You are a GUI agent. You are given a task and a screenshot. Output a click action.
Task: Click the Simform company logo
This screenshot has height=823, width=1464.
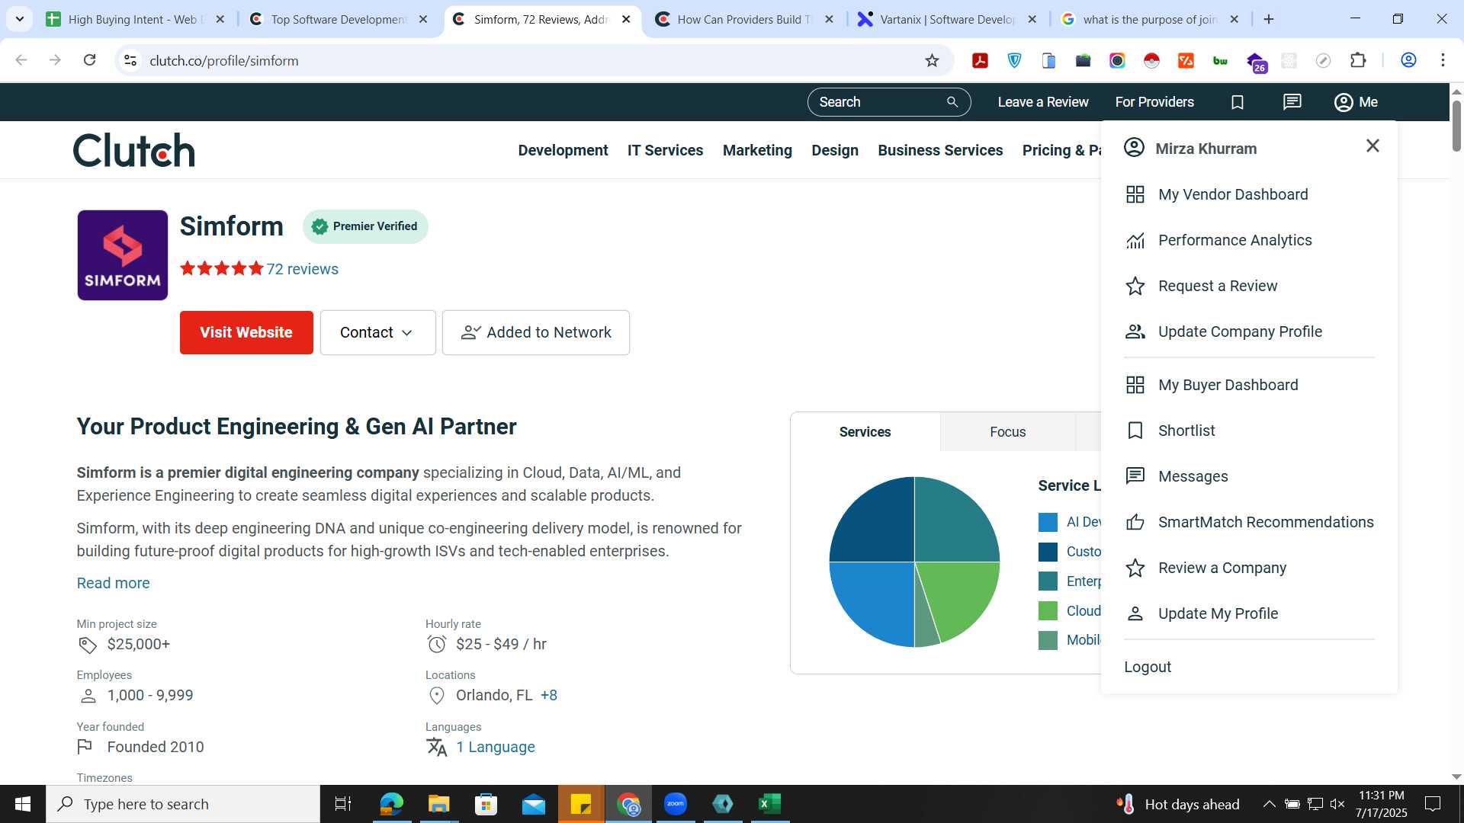122,255
